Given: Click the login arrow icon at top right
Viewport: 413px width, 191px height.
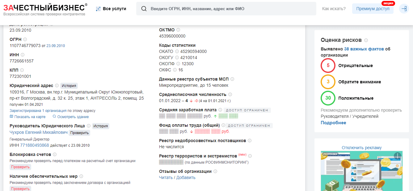Looking at the screenshot, I should point(404,9).
